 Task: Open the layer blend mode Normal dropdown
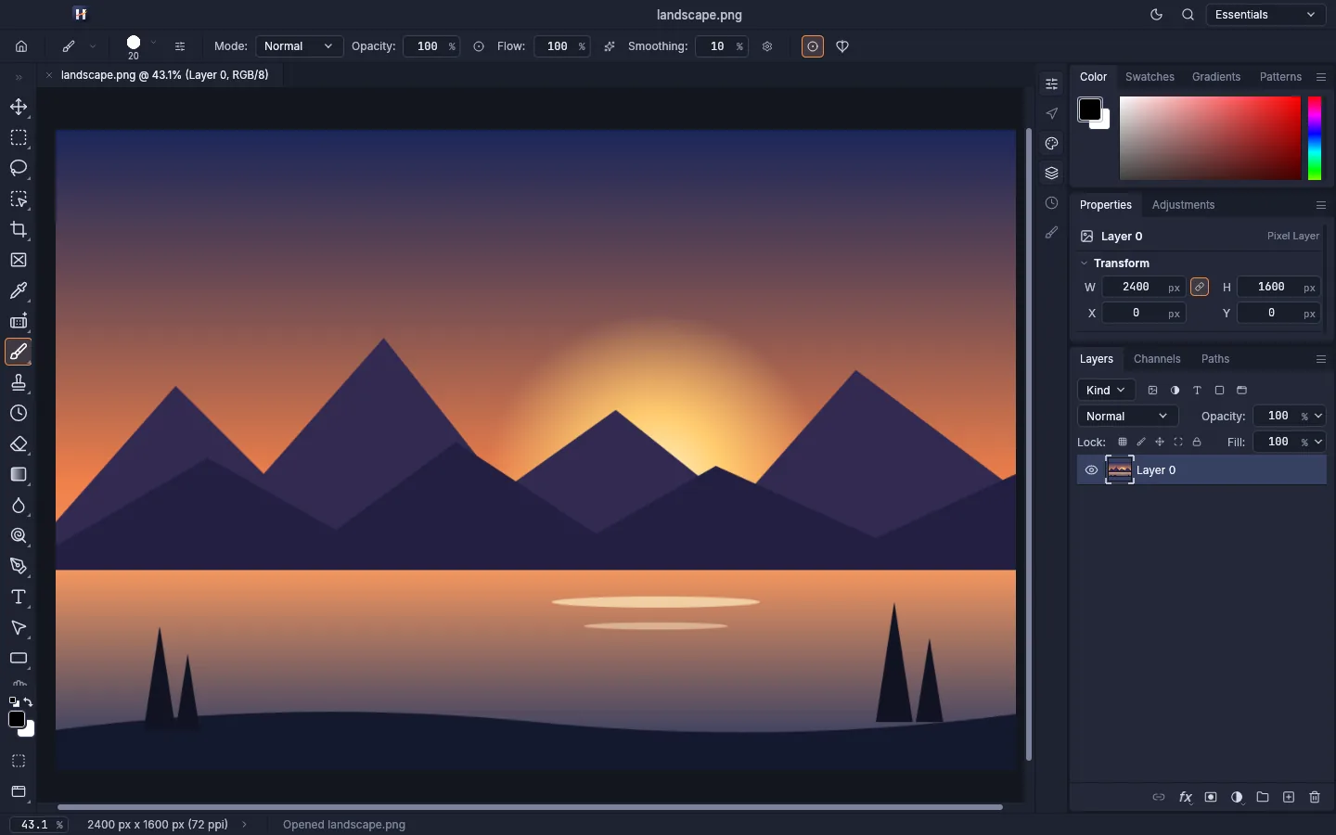click(x=1127, y=417)
